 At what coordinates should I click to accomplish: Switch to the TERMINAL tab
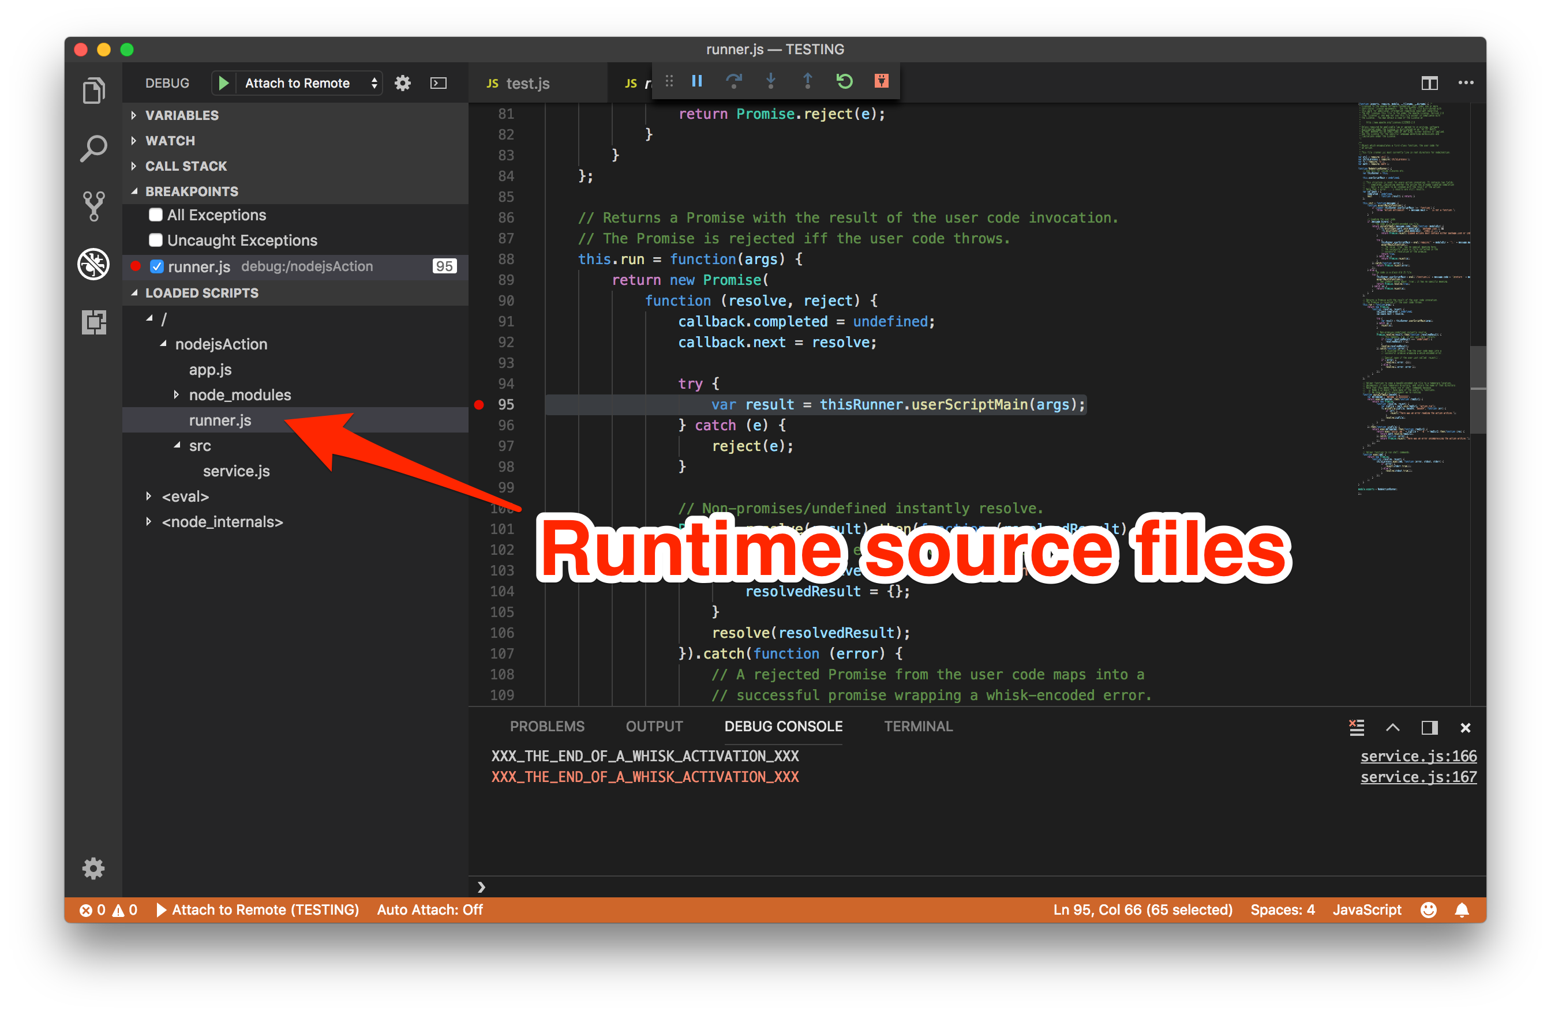click(916, 726)
